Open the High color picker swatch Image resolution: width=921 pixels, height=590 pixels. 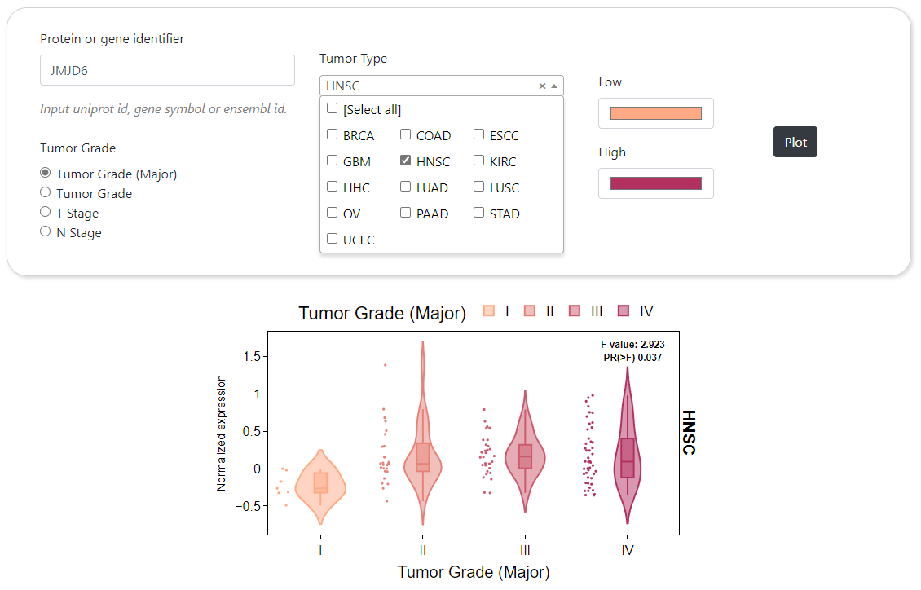coord(655,183)
